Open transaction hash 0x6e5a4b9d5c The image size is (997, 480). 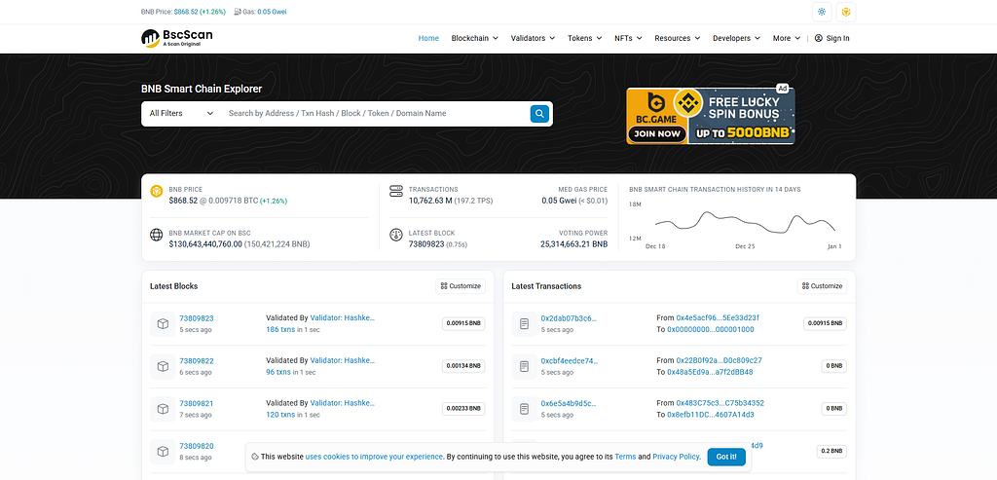569,404
